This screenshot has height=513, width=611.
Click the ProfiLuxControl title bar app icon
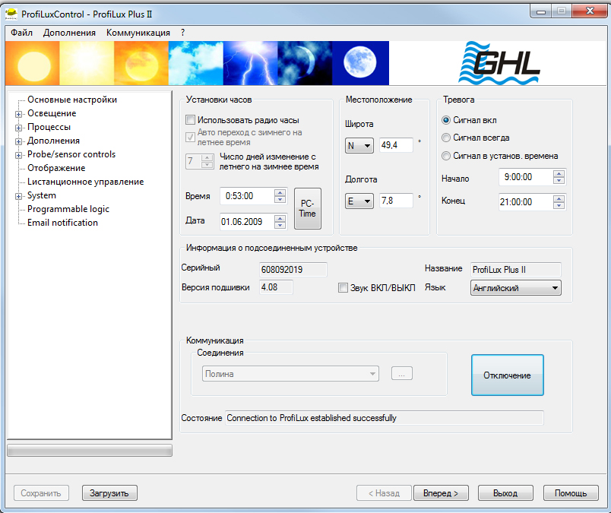tap(11, 14)
